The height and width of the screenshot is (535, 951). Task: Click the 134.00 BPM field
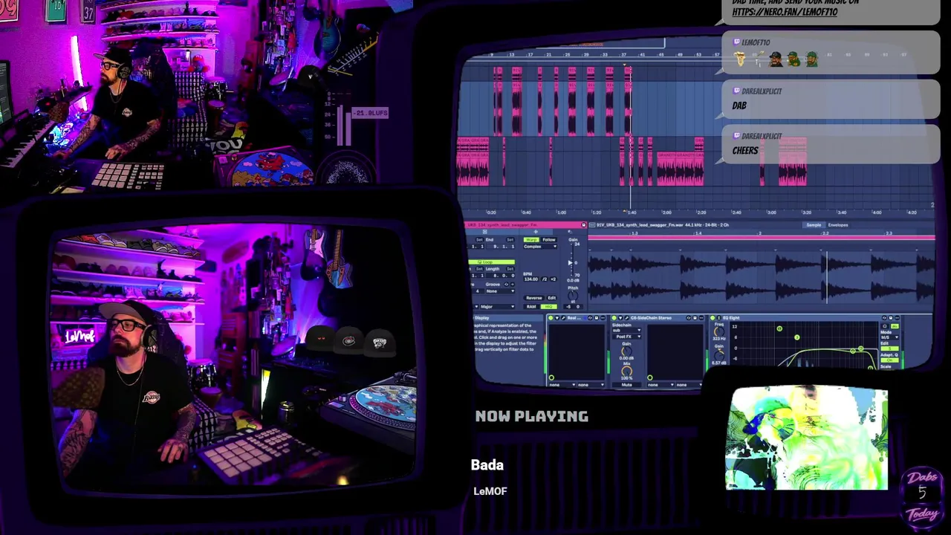pyautogui.click(x=531, y=279)
